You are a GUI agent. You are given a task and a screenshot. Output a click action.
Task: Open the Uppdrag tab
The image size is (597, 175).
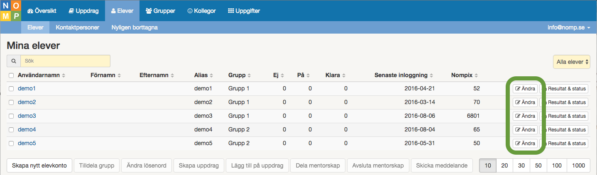tap(83, 11)
